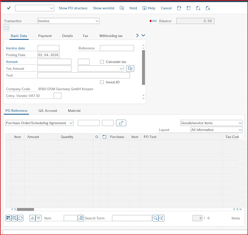248x235 pixels.
Task: Click the PO item number field
Action: [x=108, y=123]
